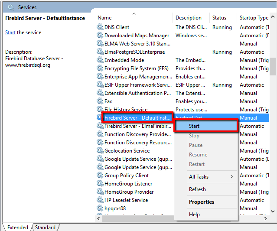
Task: Click the 'Windows se...' description cell
Action: [191, 35]
